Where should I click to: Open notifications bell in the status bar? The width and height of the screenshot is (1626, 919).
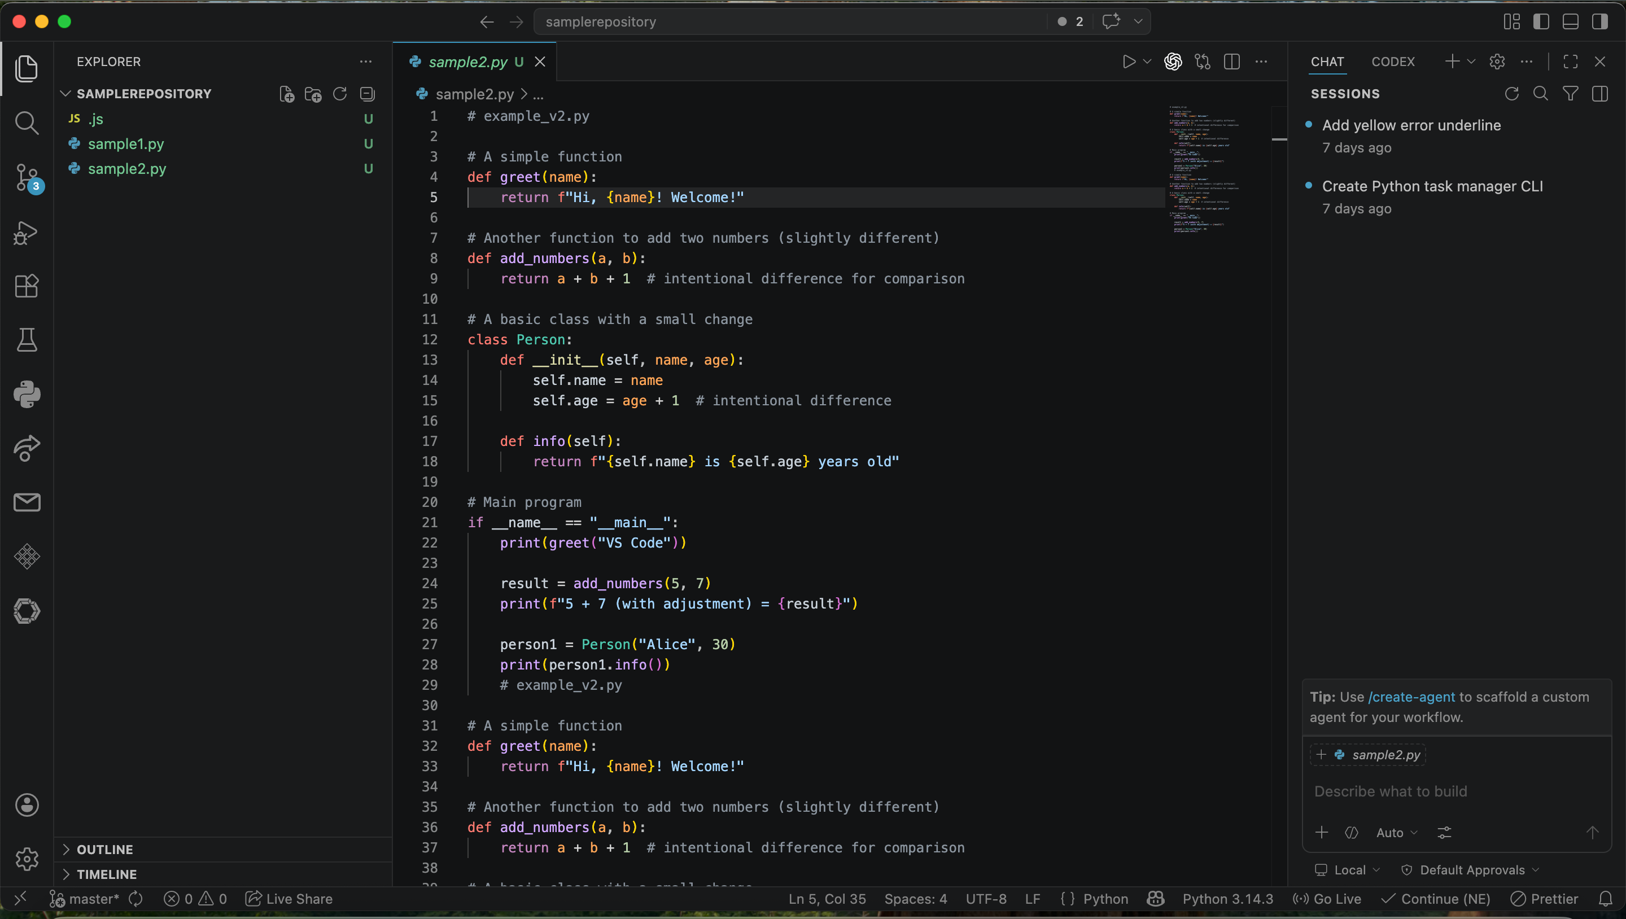click(x=1605, y=898)
